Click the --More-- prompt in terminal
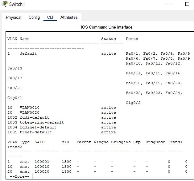The height and width of the screenshot is (181, 194). pyautogui.click(x=20, y=176)
